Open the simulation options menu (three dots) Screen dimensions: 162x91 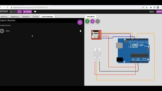pyautogui.click(x=98, y=21)
